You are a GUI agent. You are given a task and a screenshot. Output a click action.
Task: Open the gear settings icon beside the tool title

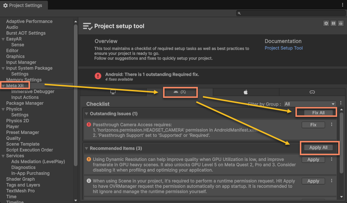pyautogui.click(x=326, y=23)
